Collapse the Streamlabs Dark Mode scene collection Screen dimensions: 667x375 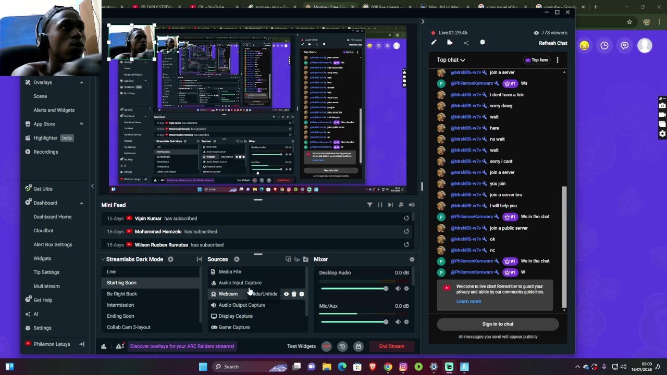[103, 259]
